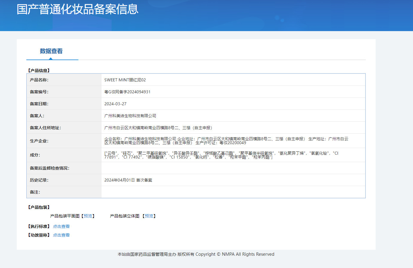Click the 【产品信息】 section heading
This screenshot has height=268, width=413.
(x=39, y=71)
